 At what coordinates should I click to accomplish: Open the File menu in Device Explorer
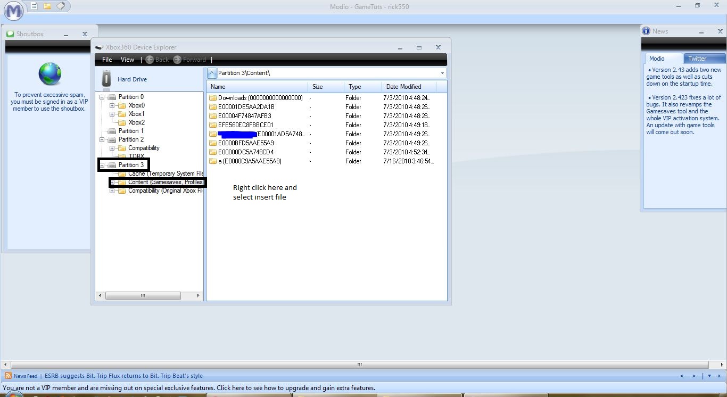point(107,60)
